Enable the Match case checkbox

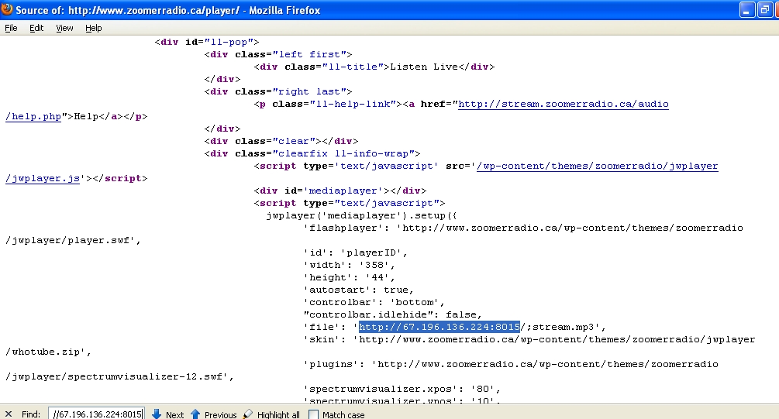[313, 414]
